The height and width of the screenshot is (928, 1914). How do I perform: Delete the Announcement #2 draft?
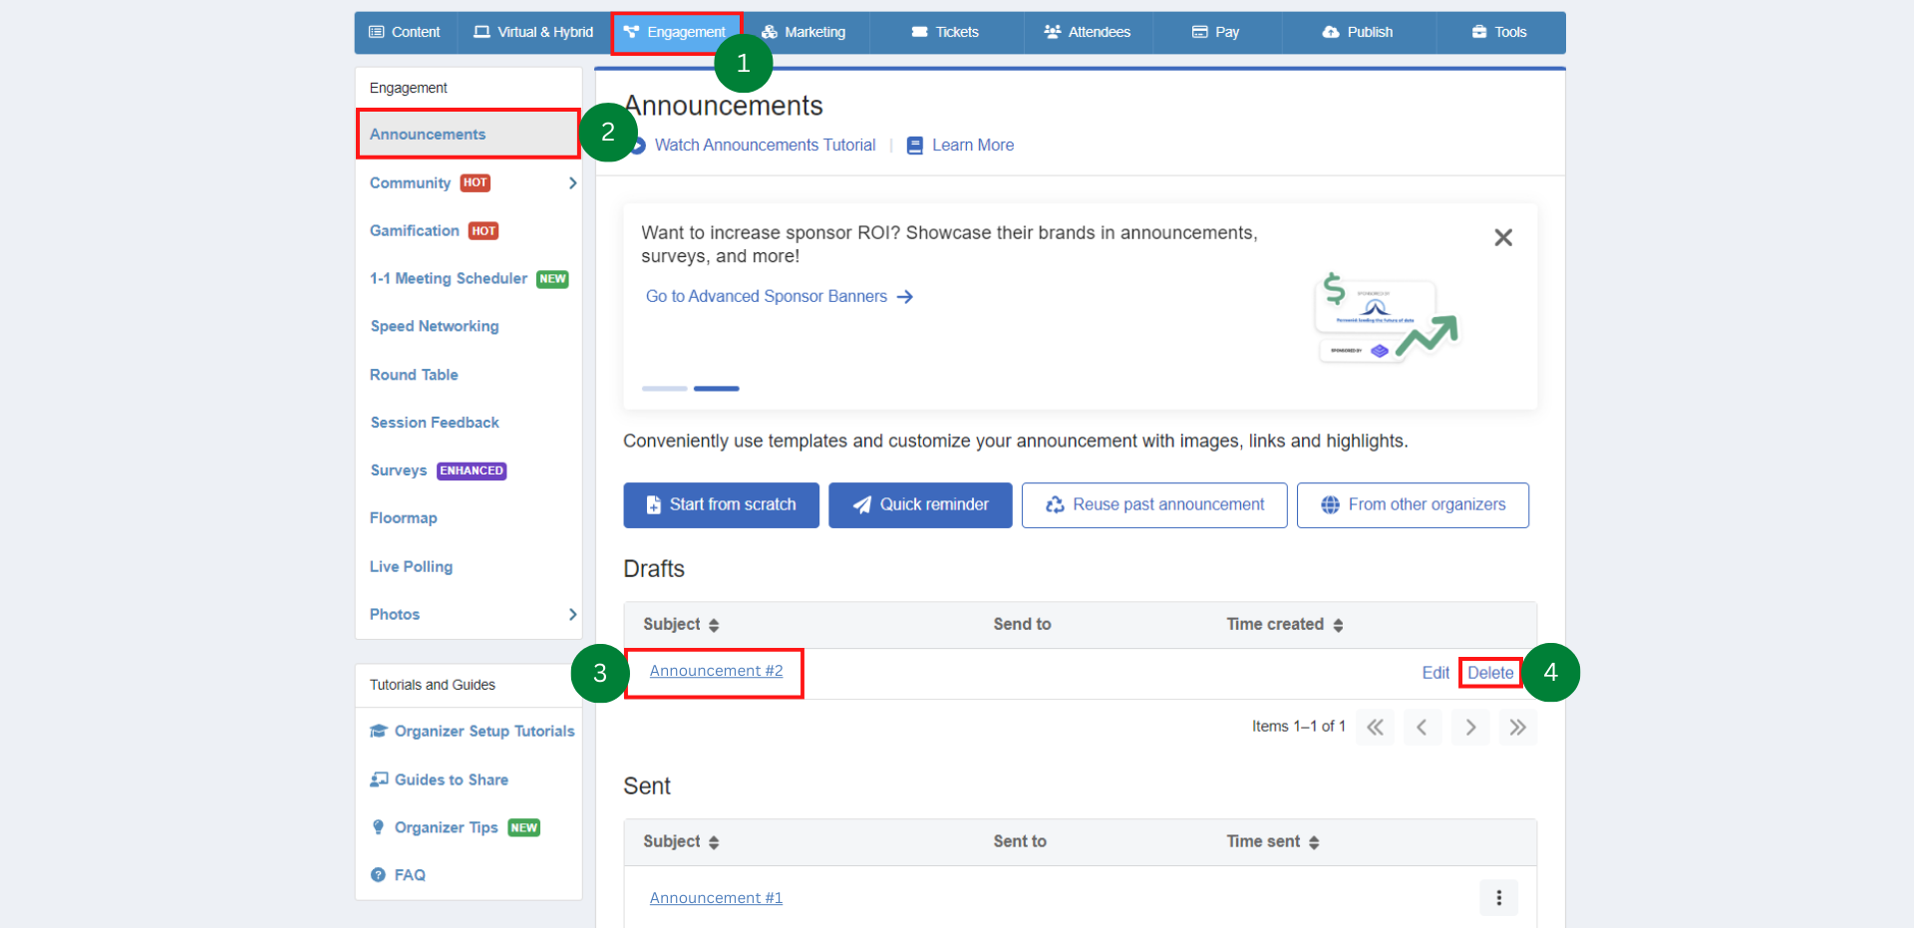[1490, 673]
